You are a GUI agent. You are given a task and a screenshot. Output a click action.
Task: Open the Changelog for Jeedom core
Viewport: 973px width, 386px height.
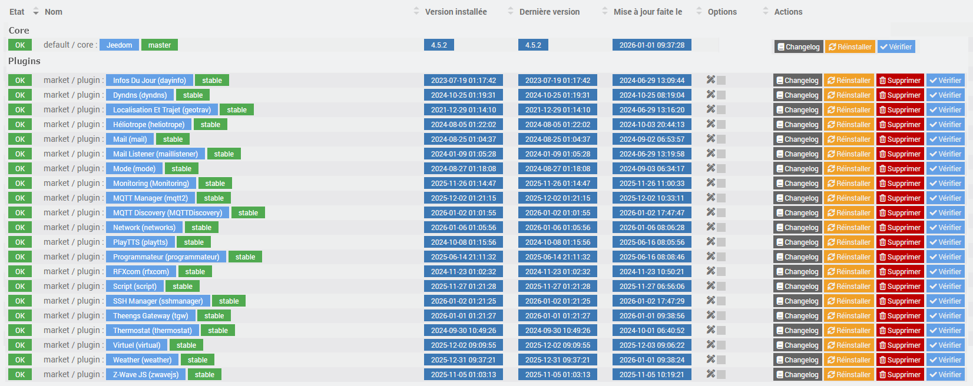[x=798, y=46]
